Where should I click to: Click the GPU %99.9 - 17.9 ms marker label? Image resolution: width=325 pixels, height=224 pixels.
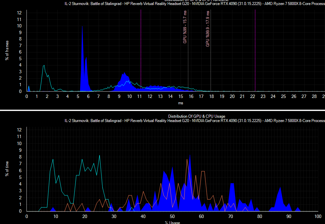pyautogui.click(x=208, y=29)
